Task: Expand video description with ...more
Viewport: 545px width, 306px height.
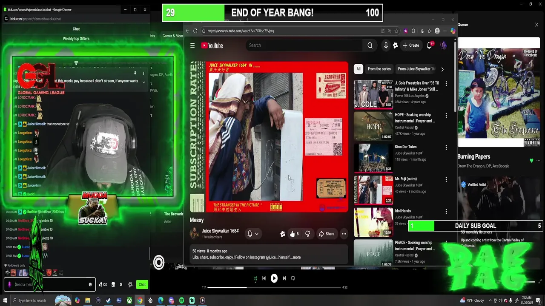Action: 295,257
